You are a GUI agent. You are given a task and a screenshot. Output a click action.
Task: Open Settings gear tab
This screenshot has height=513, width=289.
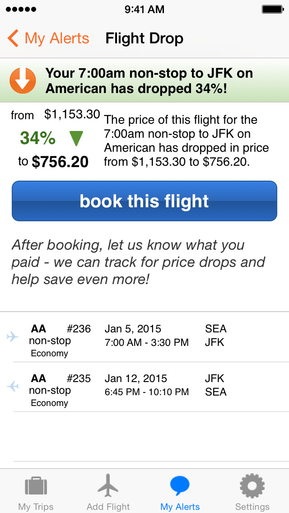(252, 492)
